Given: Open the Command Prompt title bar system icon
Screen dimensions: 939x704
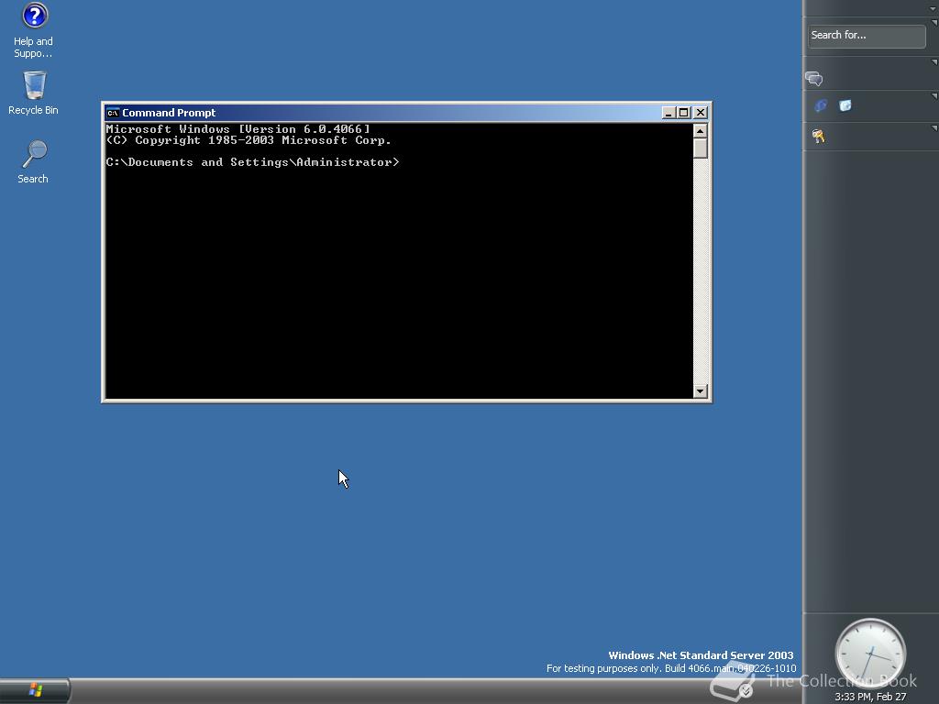Looking at the screenshot, I should coord(113,113).
